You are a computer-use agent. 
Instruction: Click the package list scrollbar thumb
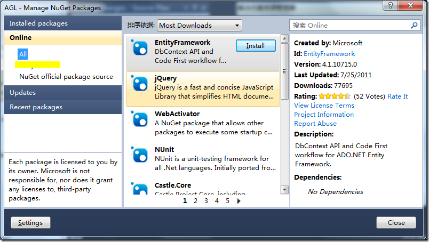click(284, 71)
